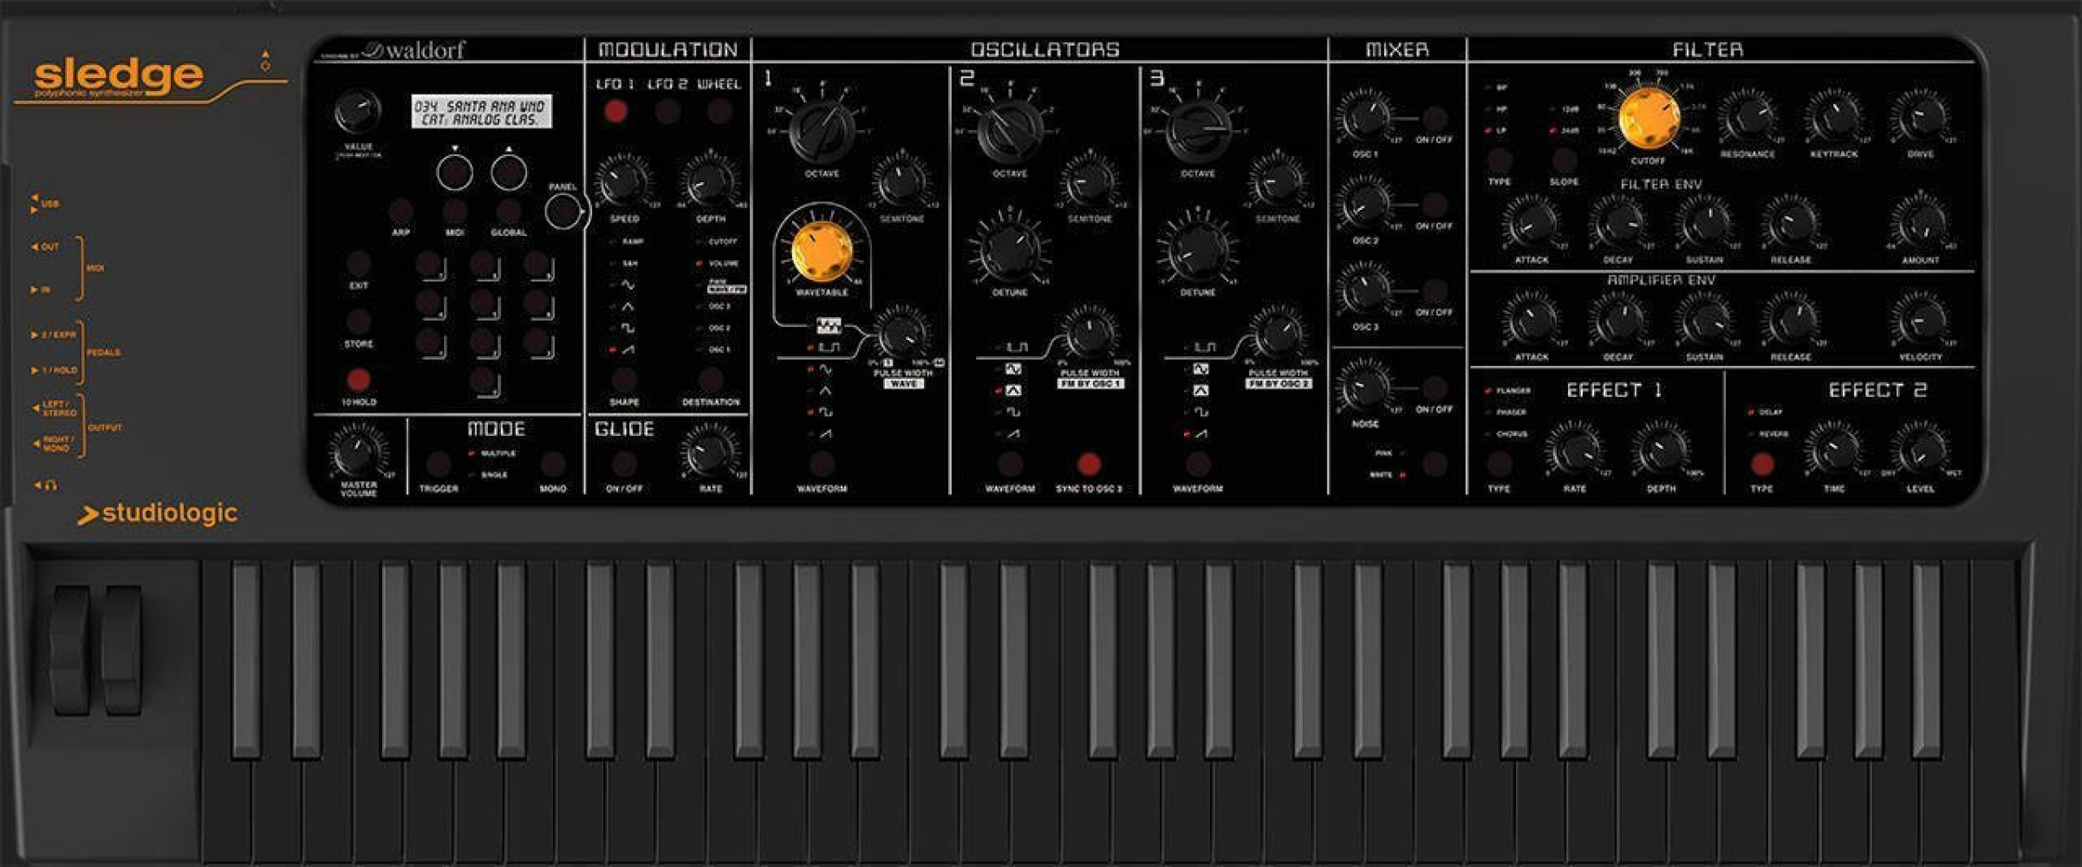The height and width of the screenshot is (867, 2082).
Task: Click the preset name LCD display
Action: click(x=481, y=112)
